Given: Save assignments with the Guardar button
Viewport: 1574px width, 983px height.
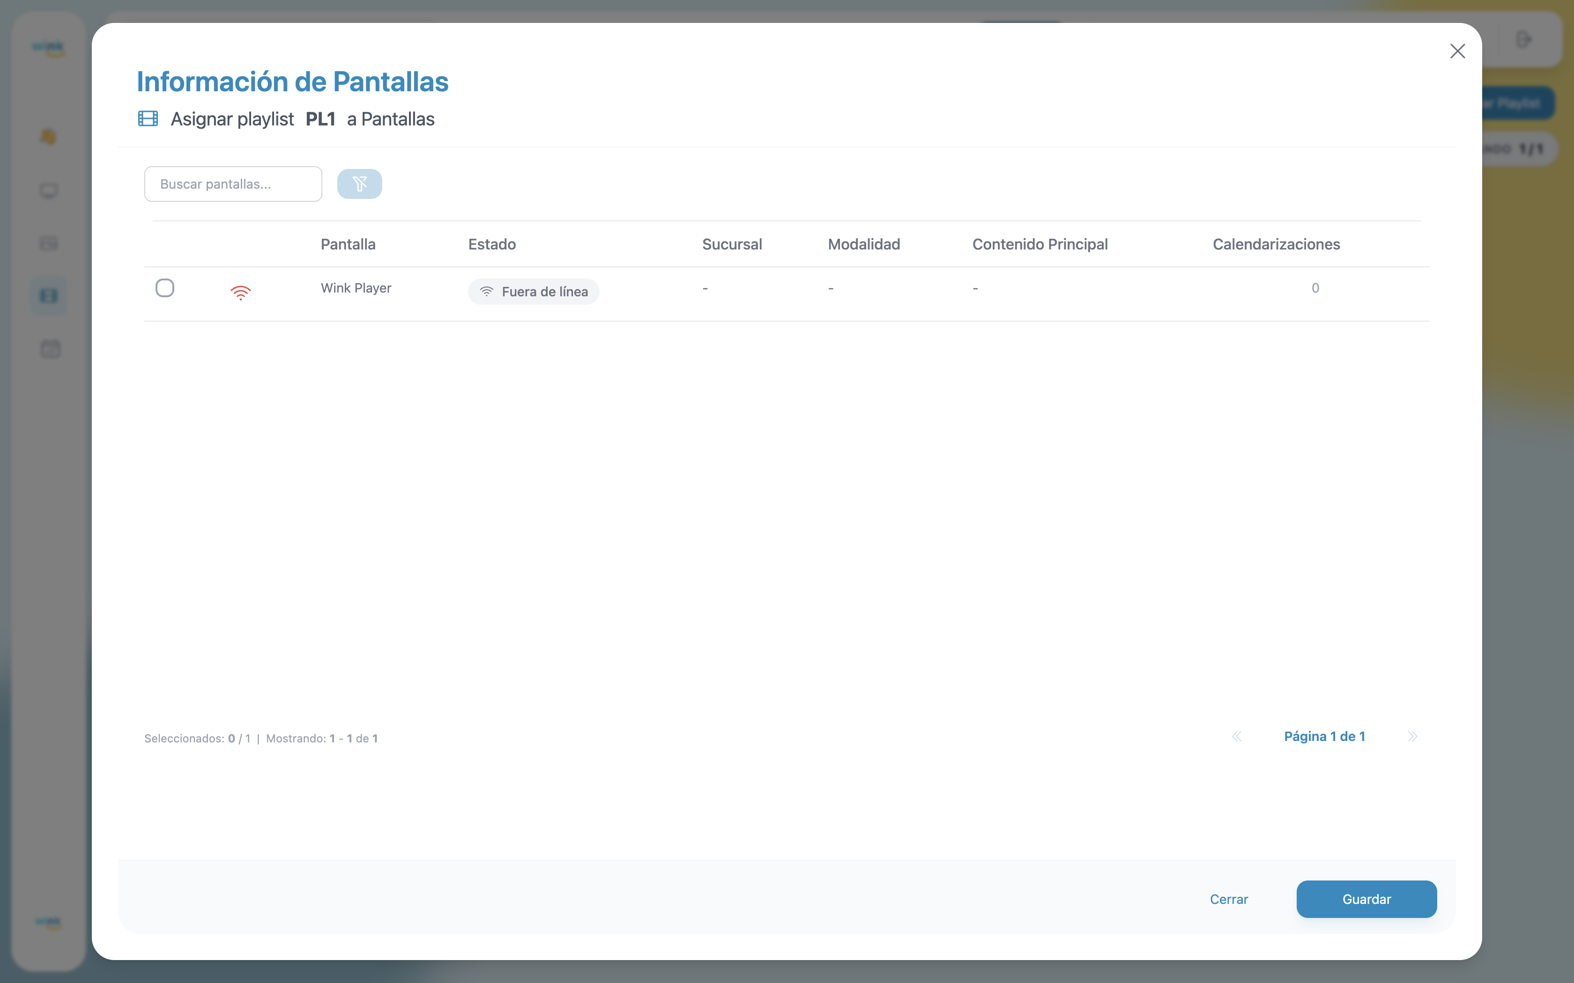Looking at the screenshot, I should pyautogui.click(x=1366, y=899).
